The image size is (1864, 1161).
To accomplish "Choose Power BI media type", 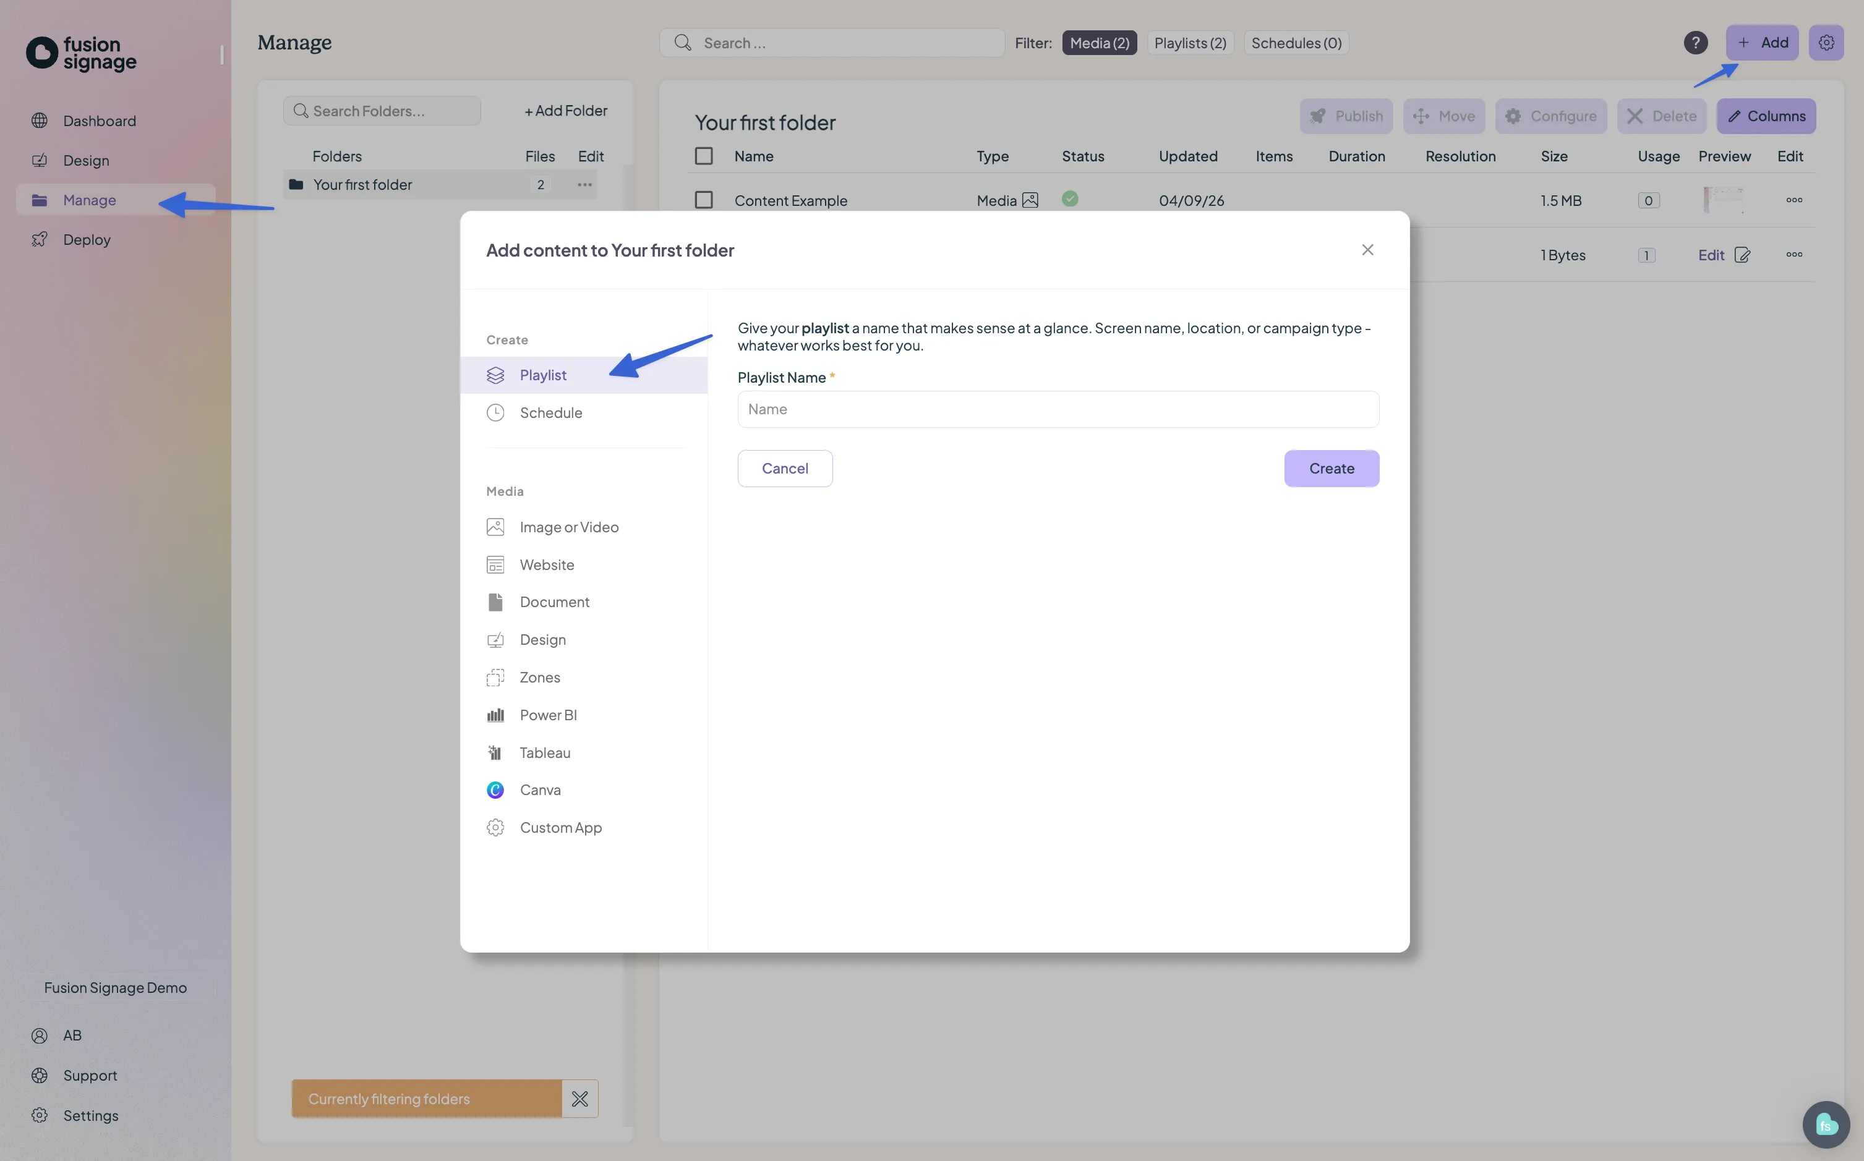I will (x=584, y=715).
